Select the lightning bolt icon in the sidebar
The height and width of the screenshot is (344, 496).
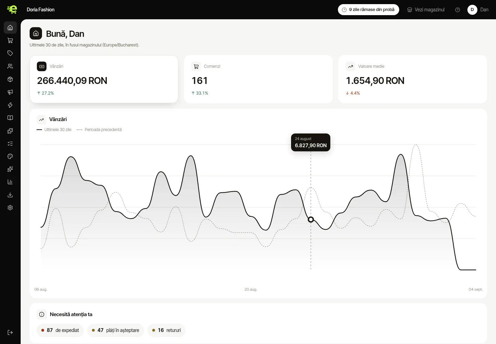pos(10,105)
